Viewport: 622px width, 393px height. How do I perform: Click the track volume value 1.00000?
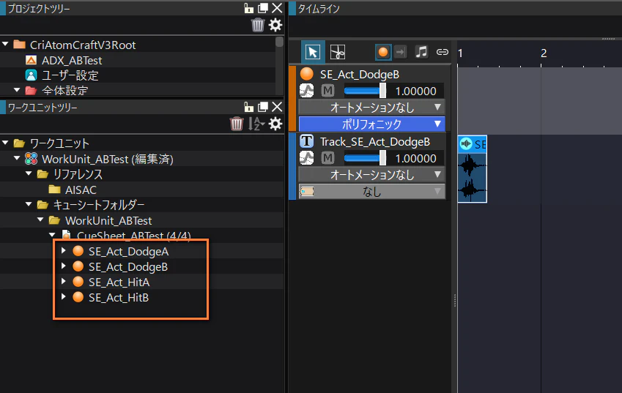click(415, 159)
